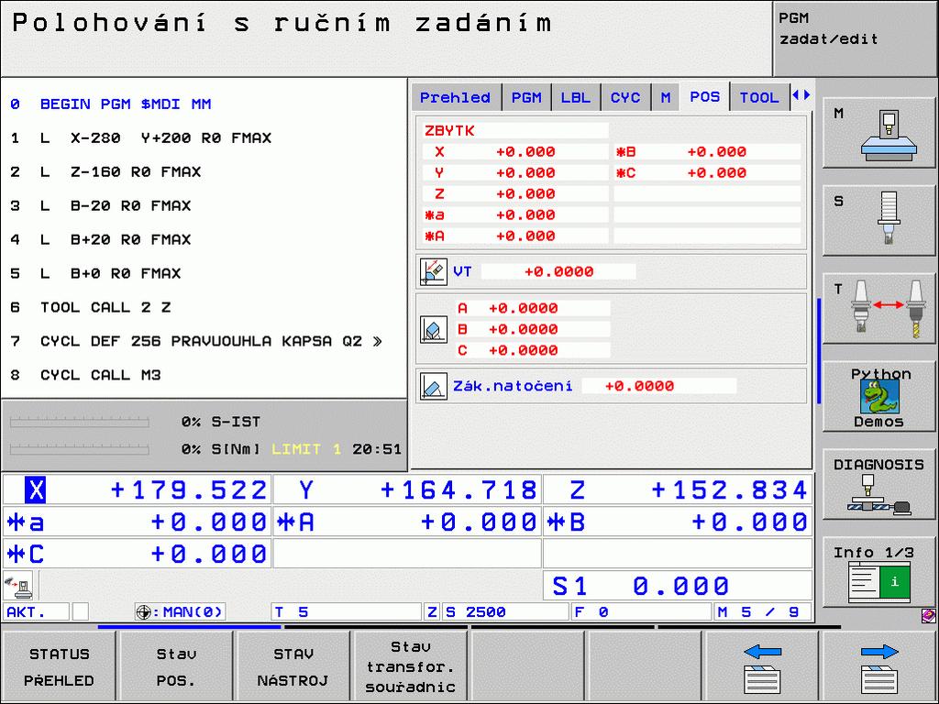Screen dimensions: 939x704
Task: Select block 0 BEGIN PGM $MDI MM
Action: 204,104
